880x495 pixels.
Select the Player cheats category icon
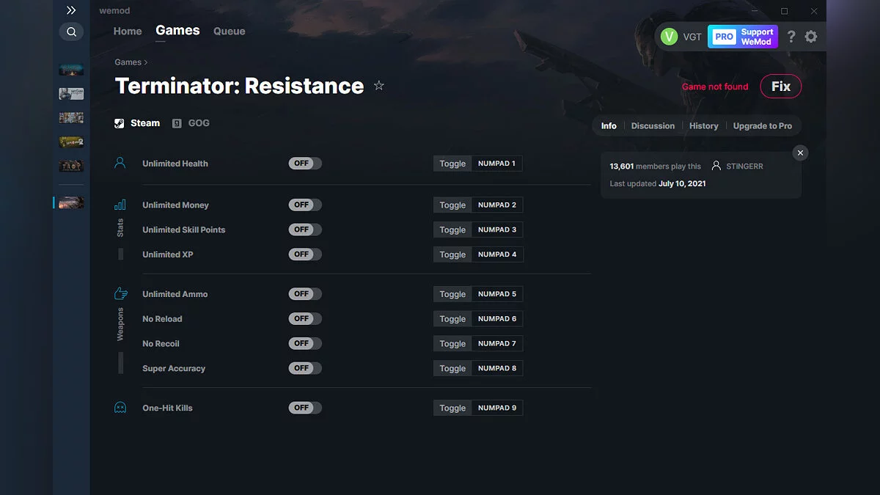[120, 163]
